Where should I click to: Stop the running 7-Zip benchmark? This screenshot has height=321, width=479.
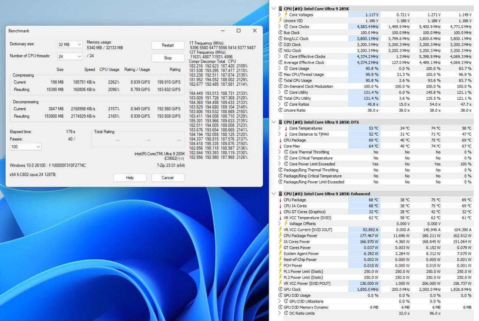pyautogui.click(x=168, y=58)
